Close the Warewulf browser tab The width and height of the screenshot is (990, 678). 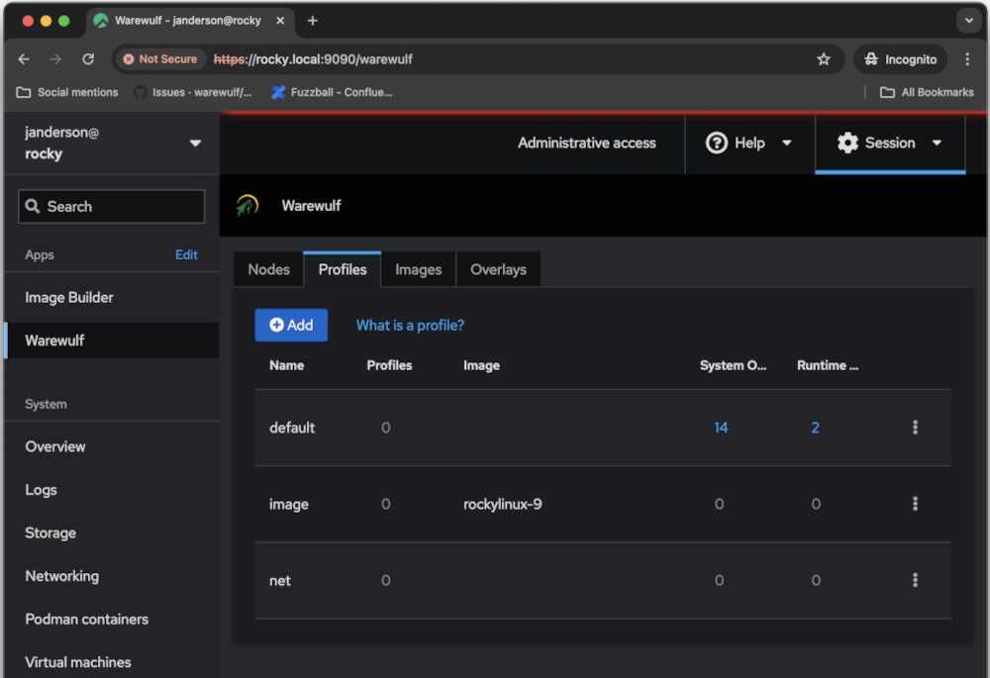(280, 20)
